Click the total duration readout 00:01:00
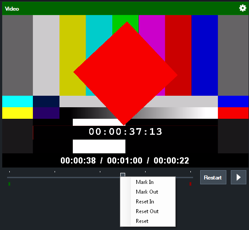Viewport: 249px width, 230px height. [x=125, y=160]
